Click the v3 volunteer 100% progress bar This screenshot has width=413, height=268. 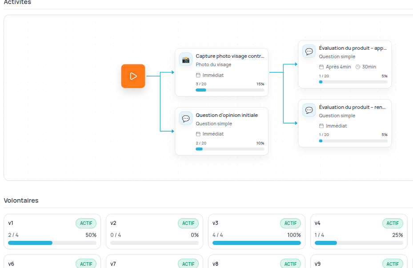(x=257, y=243)
